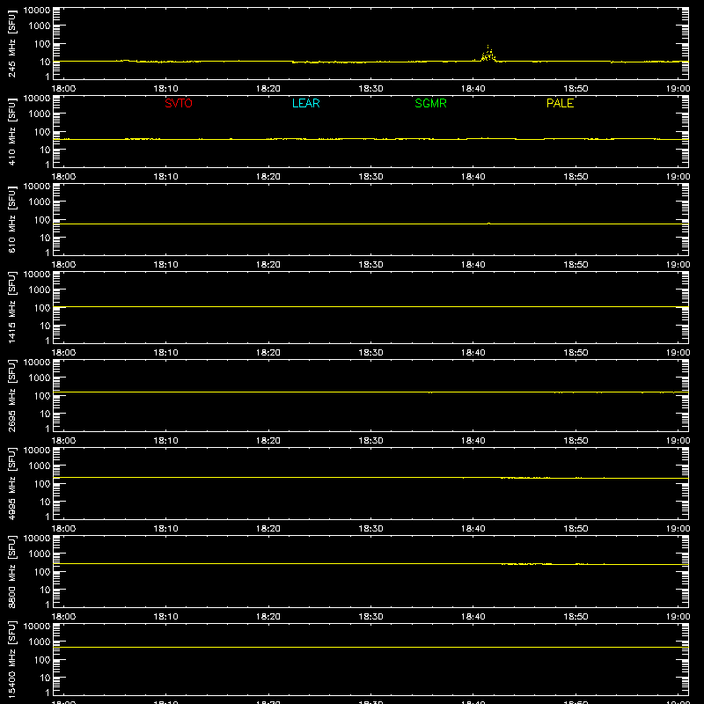The image size is (704, 704).
Task: Click the 18:30 tick label below 2695 MHz plot
Action: click(x=370, y=441)
